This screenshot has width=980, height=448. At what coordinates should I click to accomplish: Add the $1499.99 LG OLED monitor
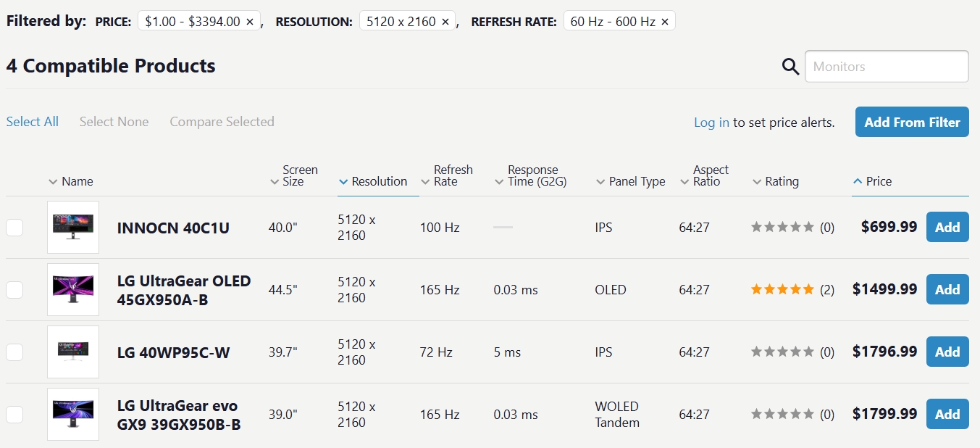(x=947, y=289)
